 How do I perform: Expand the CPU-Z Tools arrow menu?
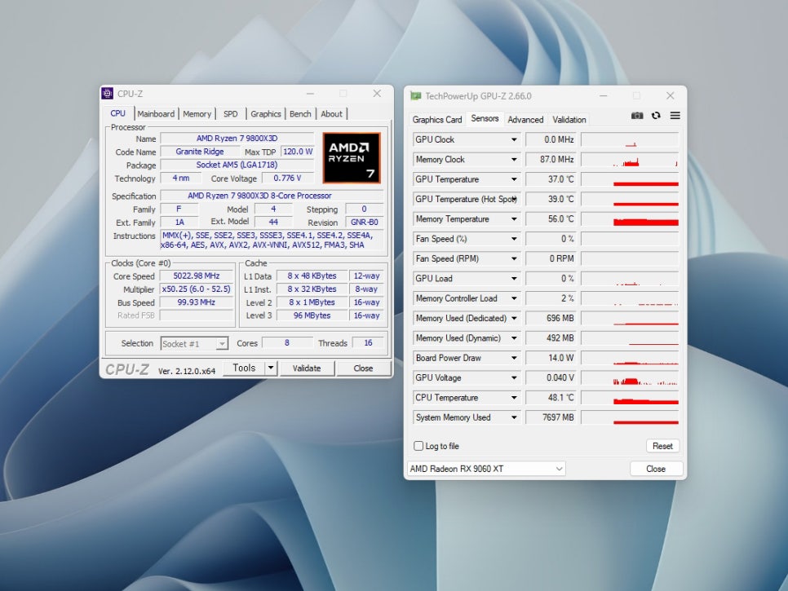tap(271, 368)
